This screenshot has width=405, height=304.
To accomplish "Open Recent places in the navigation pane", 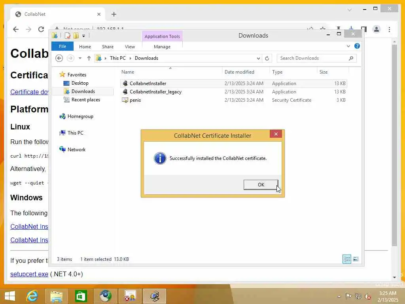I will [85, 99].
